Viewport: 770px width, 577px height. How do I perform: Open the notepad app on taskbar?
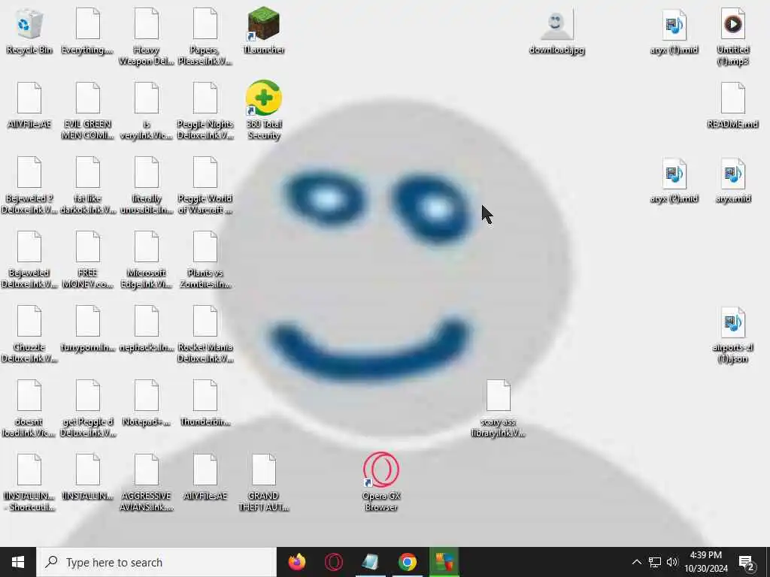pyautogui.click(x=370, y=562)
